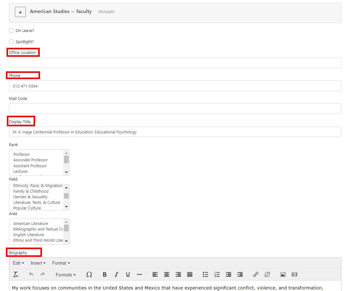The height and width of the screenshot is (291, 351).
Task: Click the Display Title field
Action: pyautogui.click(x=175, y=132)
